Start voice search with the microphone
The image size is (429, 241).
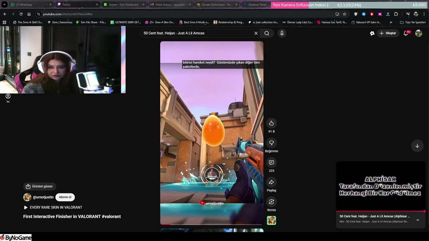pos(282,33)
